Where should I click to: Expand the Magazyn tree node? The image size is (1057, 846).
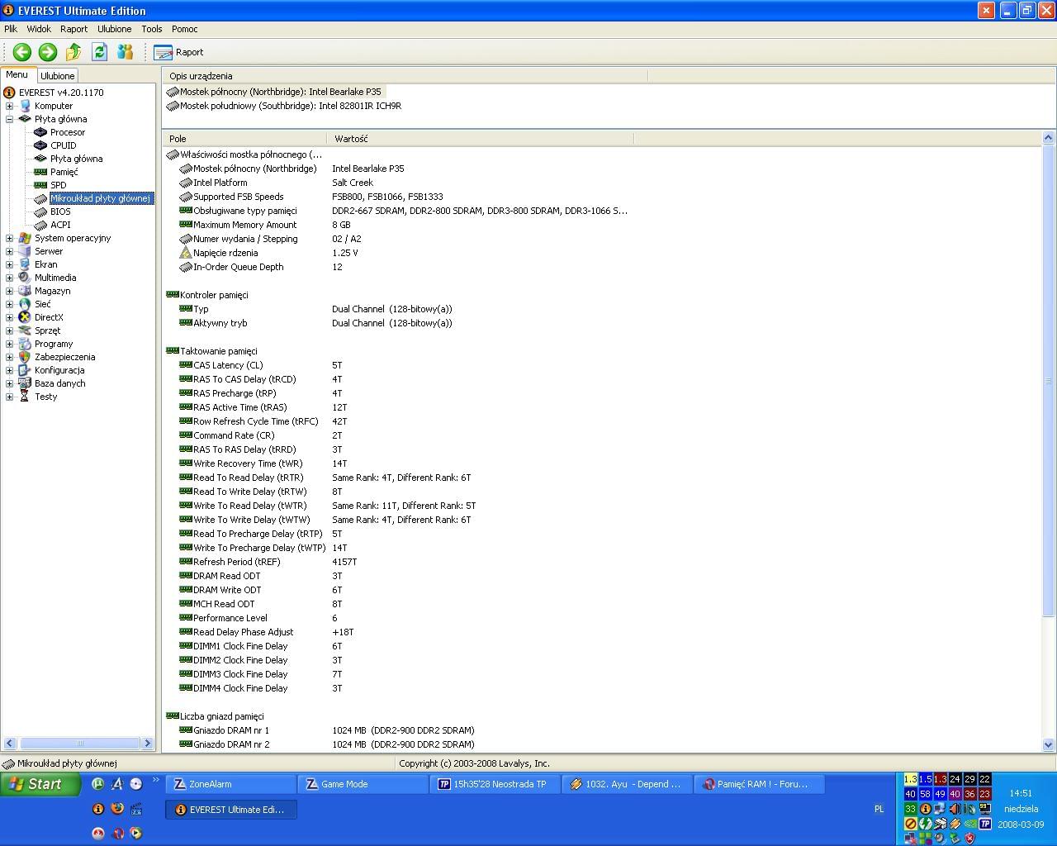click(9, 291)
